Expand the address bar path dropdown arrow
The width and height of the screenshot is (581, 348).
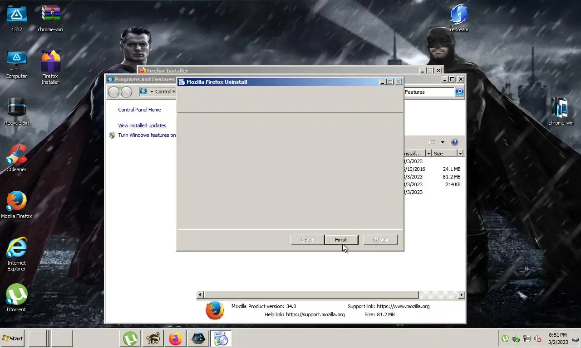coord(152,92)
